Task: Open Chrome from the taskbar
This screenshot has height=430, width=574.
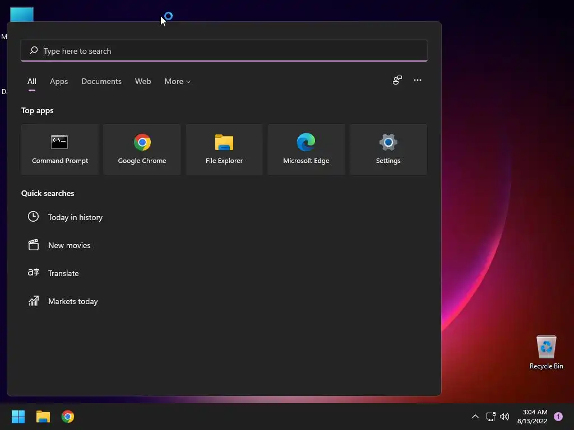Action: [x=68, y=417]
